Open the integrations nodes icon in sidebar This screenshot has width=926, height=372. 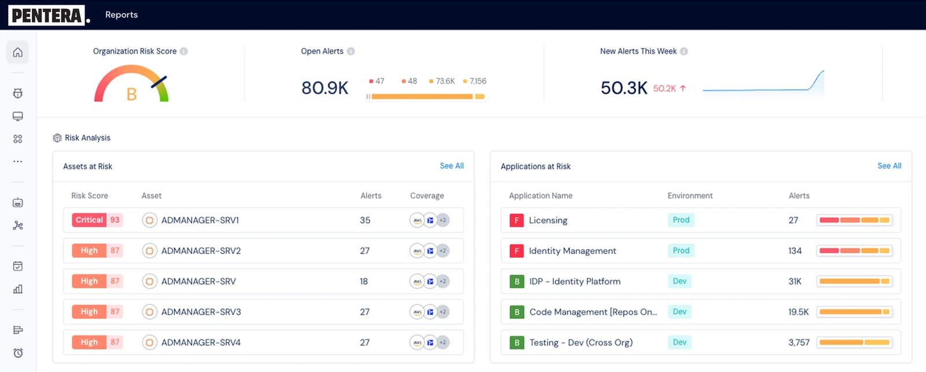point(18,225)
